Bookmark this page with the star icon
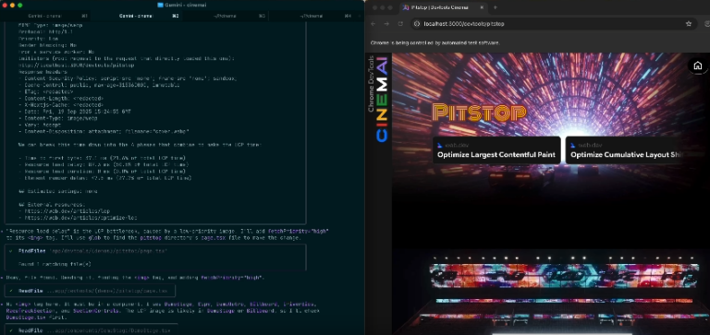Image resolution: width=710 pixels, height=335 pixels. point(688,23)
